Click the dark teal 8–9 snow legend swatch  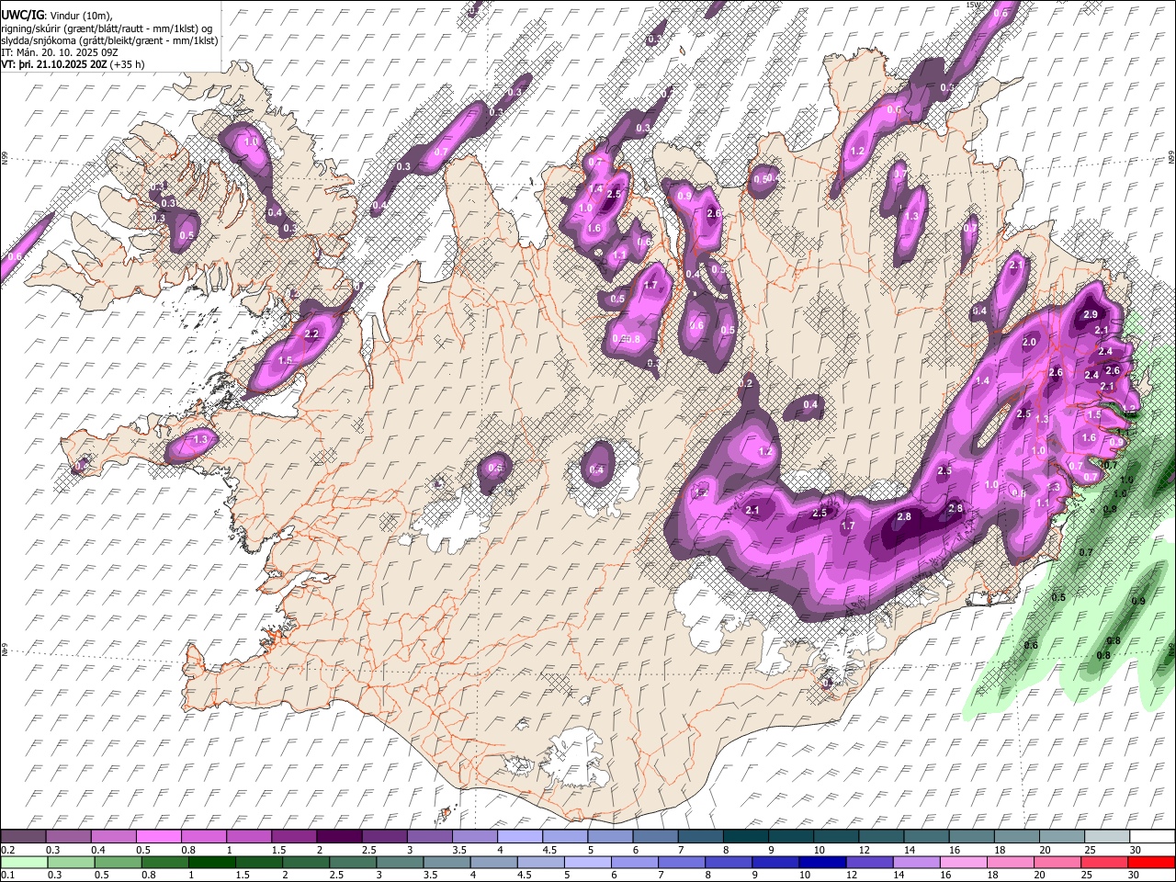point(745,837)
